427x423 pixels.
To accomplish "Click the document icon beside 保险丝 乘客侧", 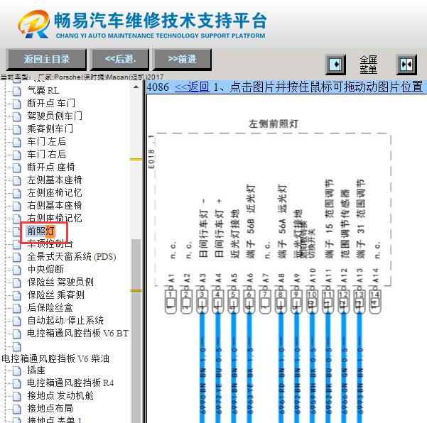I will (17, 296).
